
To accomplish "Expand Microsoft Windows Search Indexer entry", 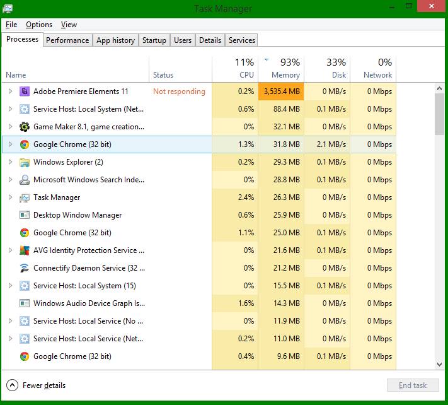I will (10, 180).
